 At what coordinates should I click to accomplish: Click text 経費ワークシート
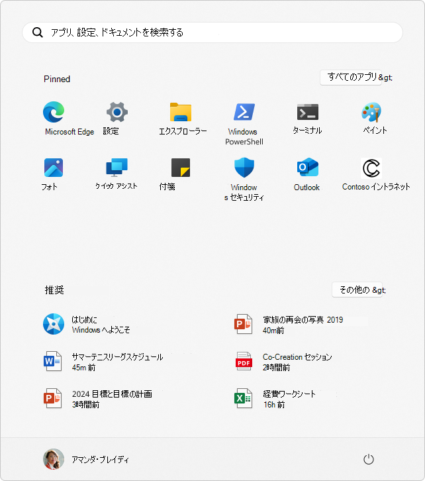tap(289, 394)
